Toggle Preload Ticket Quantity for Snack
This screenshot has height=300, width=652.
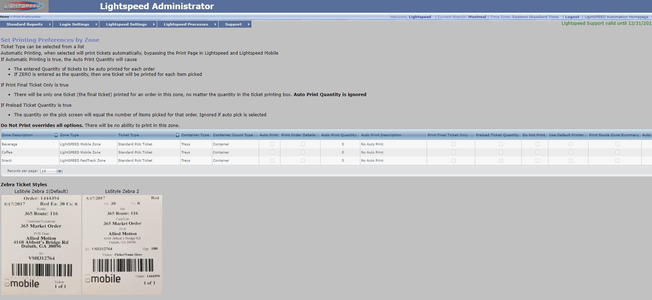(x=501, y=160)
